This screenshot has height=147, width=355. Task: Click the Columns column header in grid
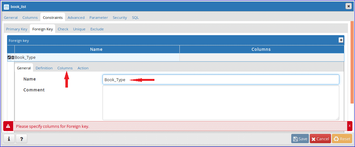click(x=262, y=49)
